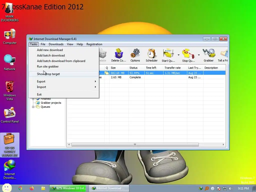The image size is (256, 192).
Task: Click the scrollbar left arrow
Action: click(x=69, y=145)
